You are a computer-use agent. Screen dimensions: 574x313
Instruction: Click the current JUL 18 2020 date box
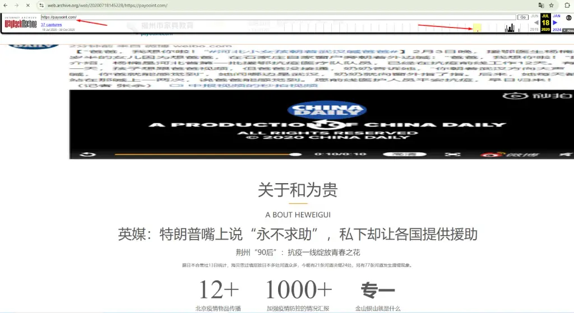[x=545, y=22]
